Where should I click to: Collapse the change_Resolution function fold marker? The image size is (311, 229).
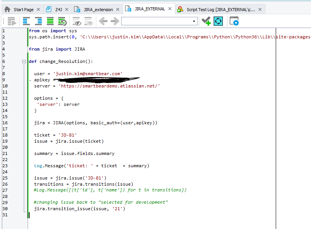pyautogui.click(x=24, y=61)
